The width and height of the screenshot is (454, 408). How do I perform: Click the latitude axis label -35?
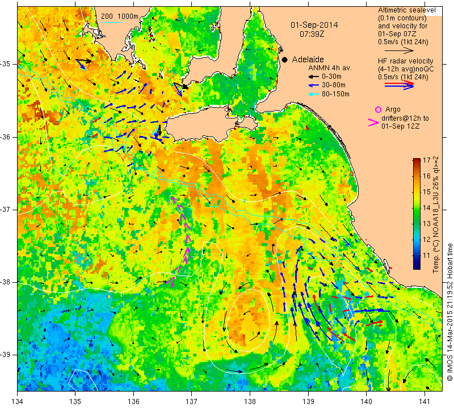pos(6,64)
